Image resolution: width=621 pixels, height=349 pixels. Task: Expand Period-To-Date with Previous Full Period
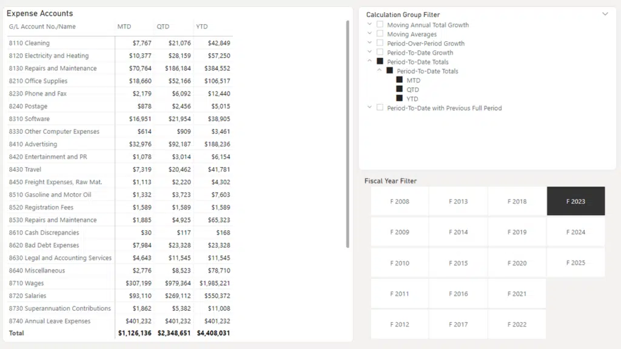coord(370,108)
